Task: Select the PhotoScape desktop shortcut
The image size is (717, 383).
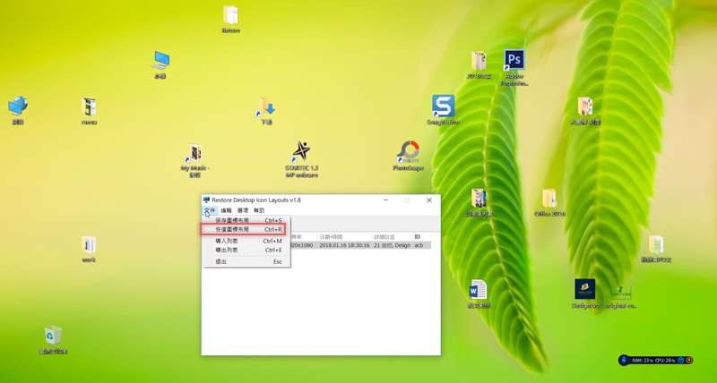Action: coord(408,156)
